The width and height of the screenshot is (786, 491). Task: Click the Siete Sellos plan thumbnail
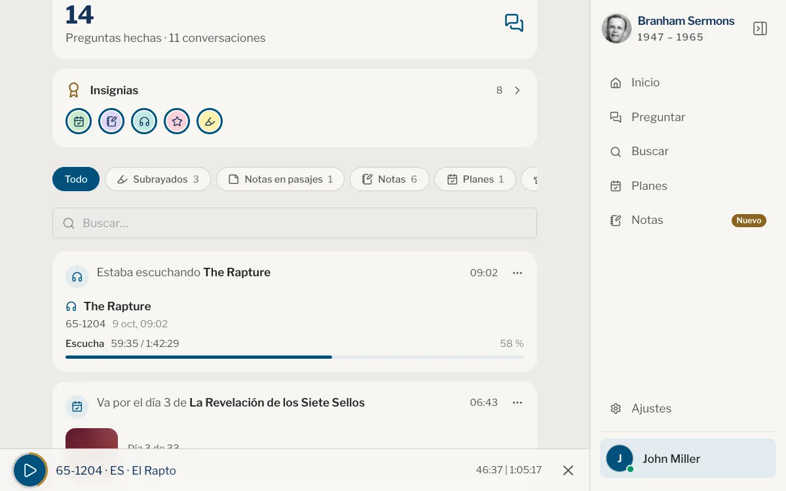[92, 439]
